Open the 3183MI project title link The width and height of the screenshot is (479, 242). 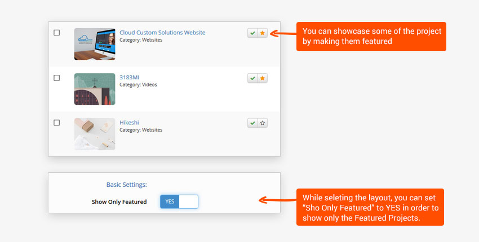pos(131,77)
